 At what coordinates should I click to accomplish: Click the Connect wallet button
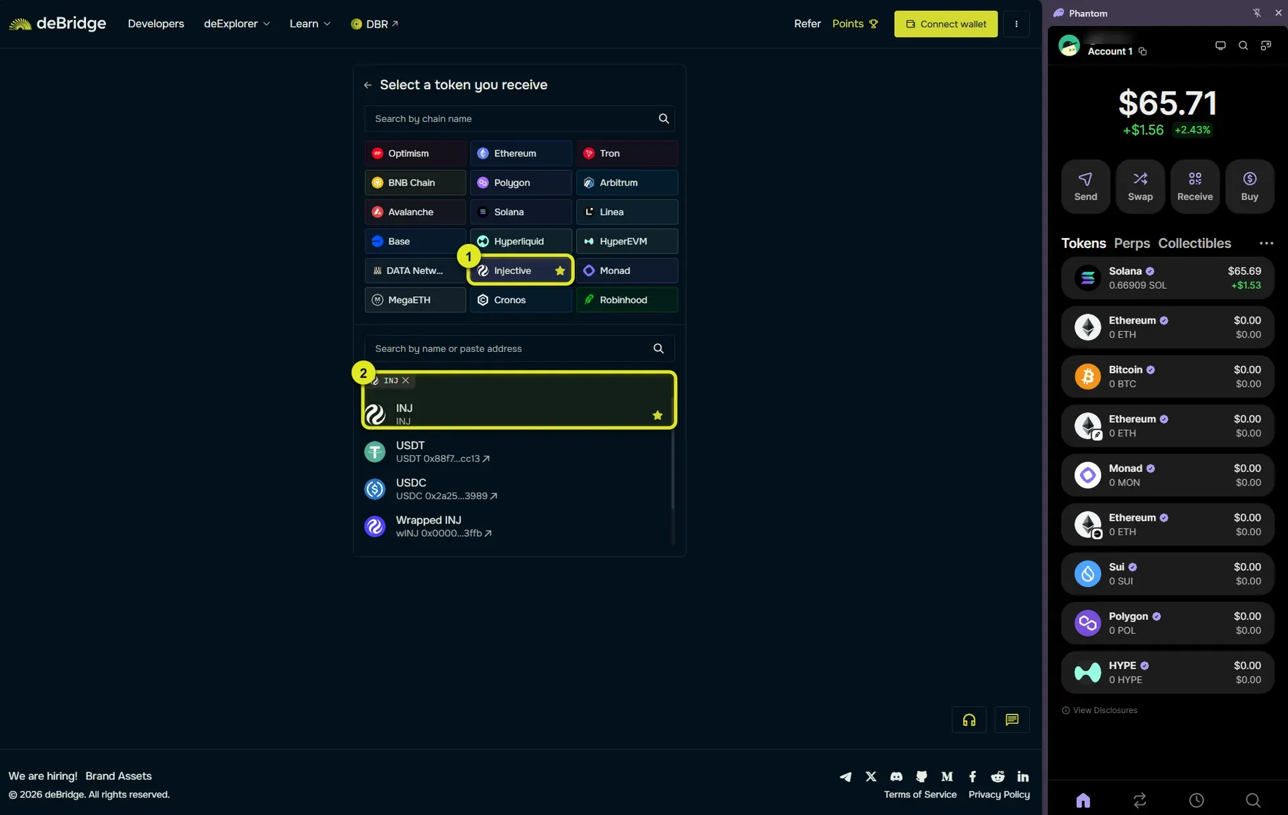click(945, 24)
